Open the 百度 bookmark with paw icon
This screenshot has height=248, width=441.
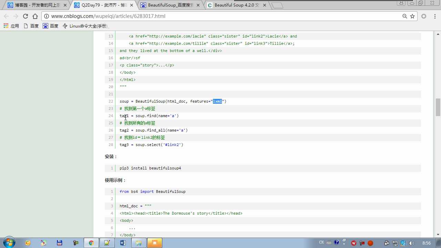51,26
